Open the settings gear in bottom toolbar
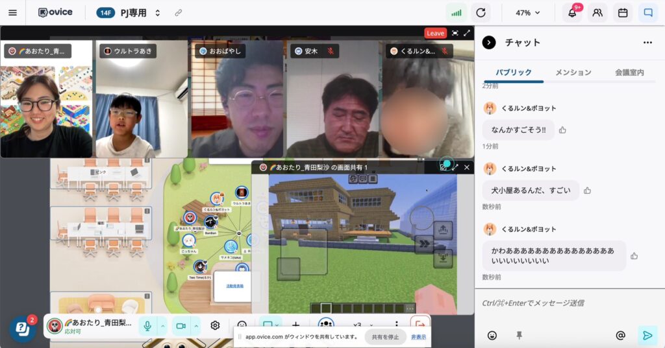The image size is (665, 348). pyautogui.click(x=215, y=325)
